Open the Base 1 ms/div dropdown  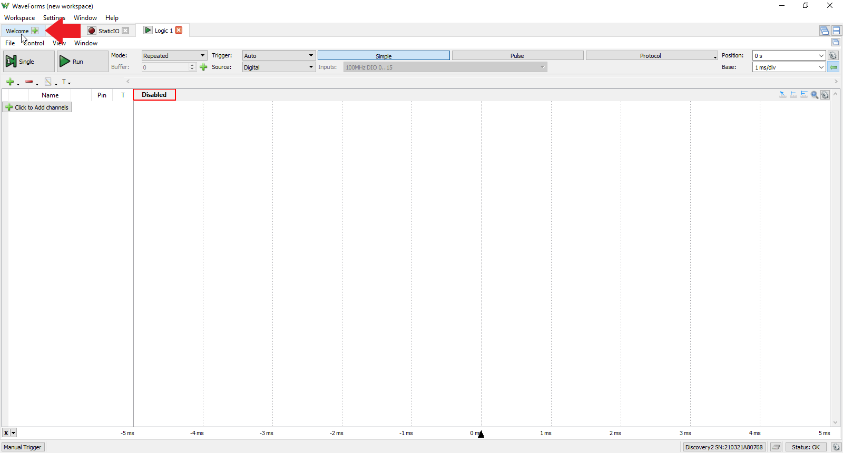click(789, 67)
